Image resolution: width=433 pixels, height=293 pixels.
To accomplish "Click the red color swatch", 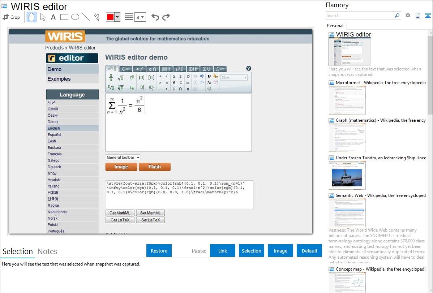I will pos(110,17).
